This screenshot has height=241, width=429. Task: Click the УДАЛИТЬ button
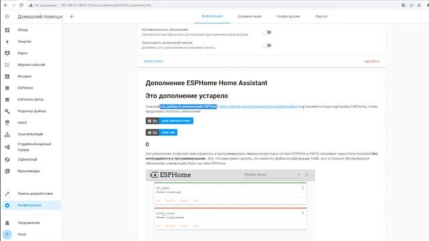tap(372, 62)
